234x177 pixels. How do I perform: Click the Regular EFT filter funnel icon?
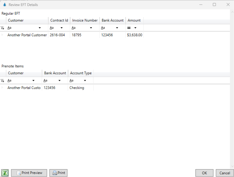pos(2,28)
